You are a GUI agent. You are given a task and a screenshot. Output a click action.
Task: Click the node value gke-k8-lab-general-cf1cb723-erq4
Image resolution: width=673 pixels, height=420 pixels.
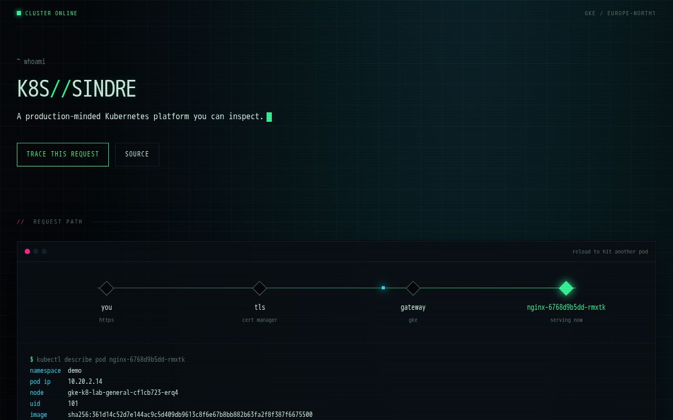(123, 393)
